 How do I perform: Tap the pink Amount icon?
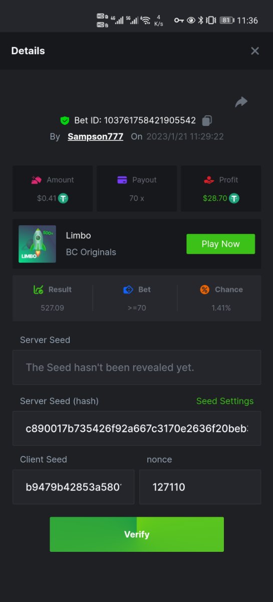pyautogui.click(x=36, y=180)
